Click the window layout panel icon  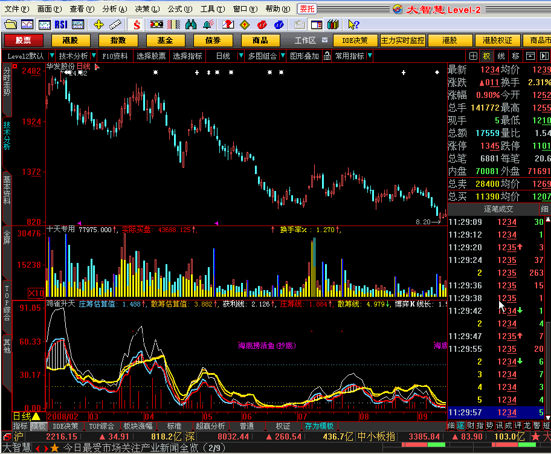point(317,24)
